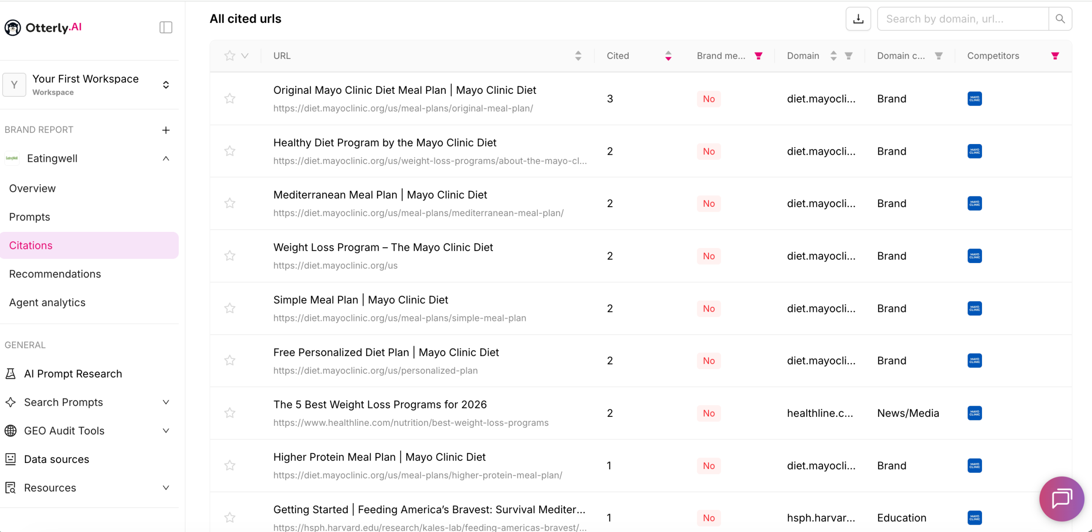
Task: Filter the Domain category column
Action: [939, 56]
